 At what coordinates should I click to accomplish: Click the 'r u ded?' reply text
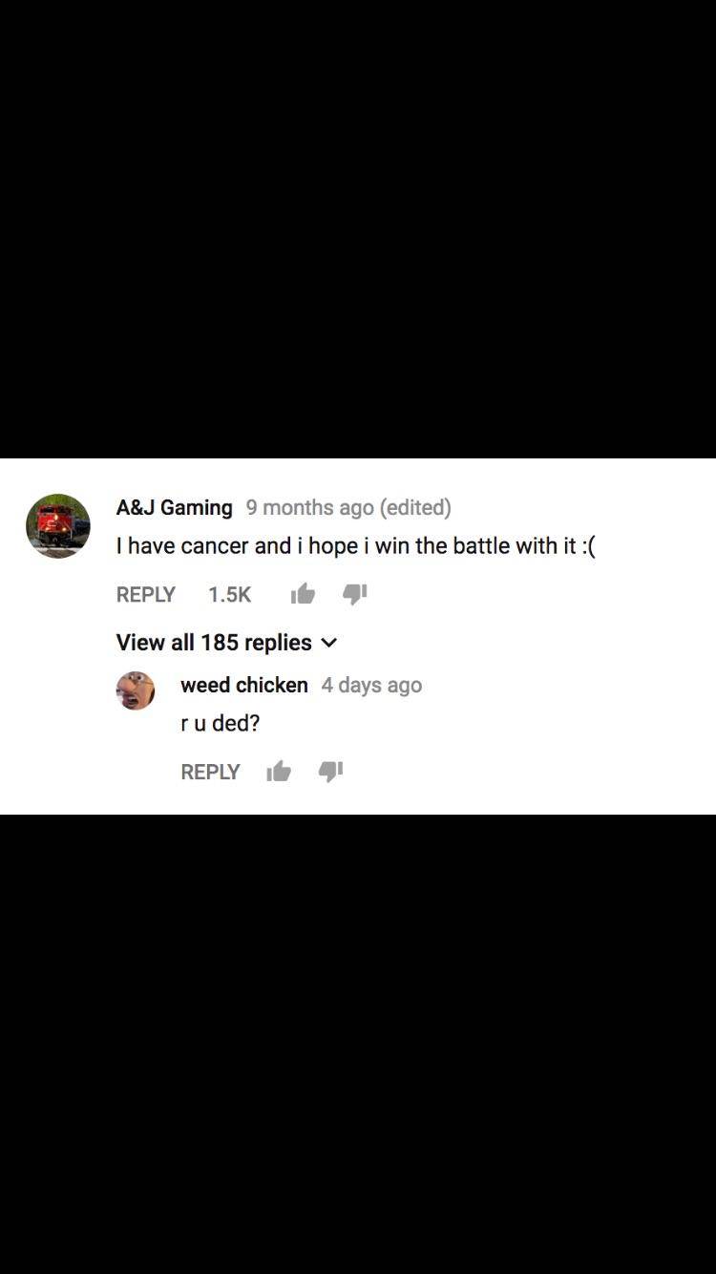pyautogui.click(x=221, y=723)
